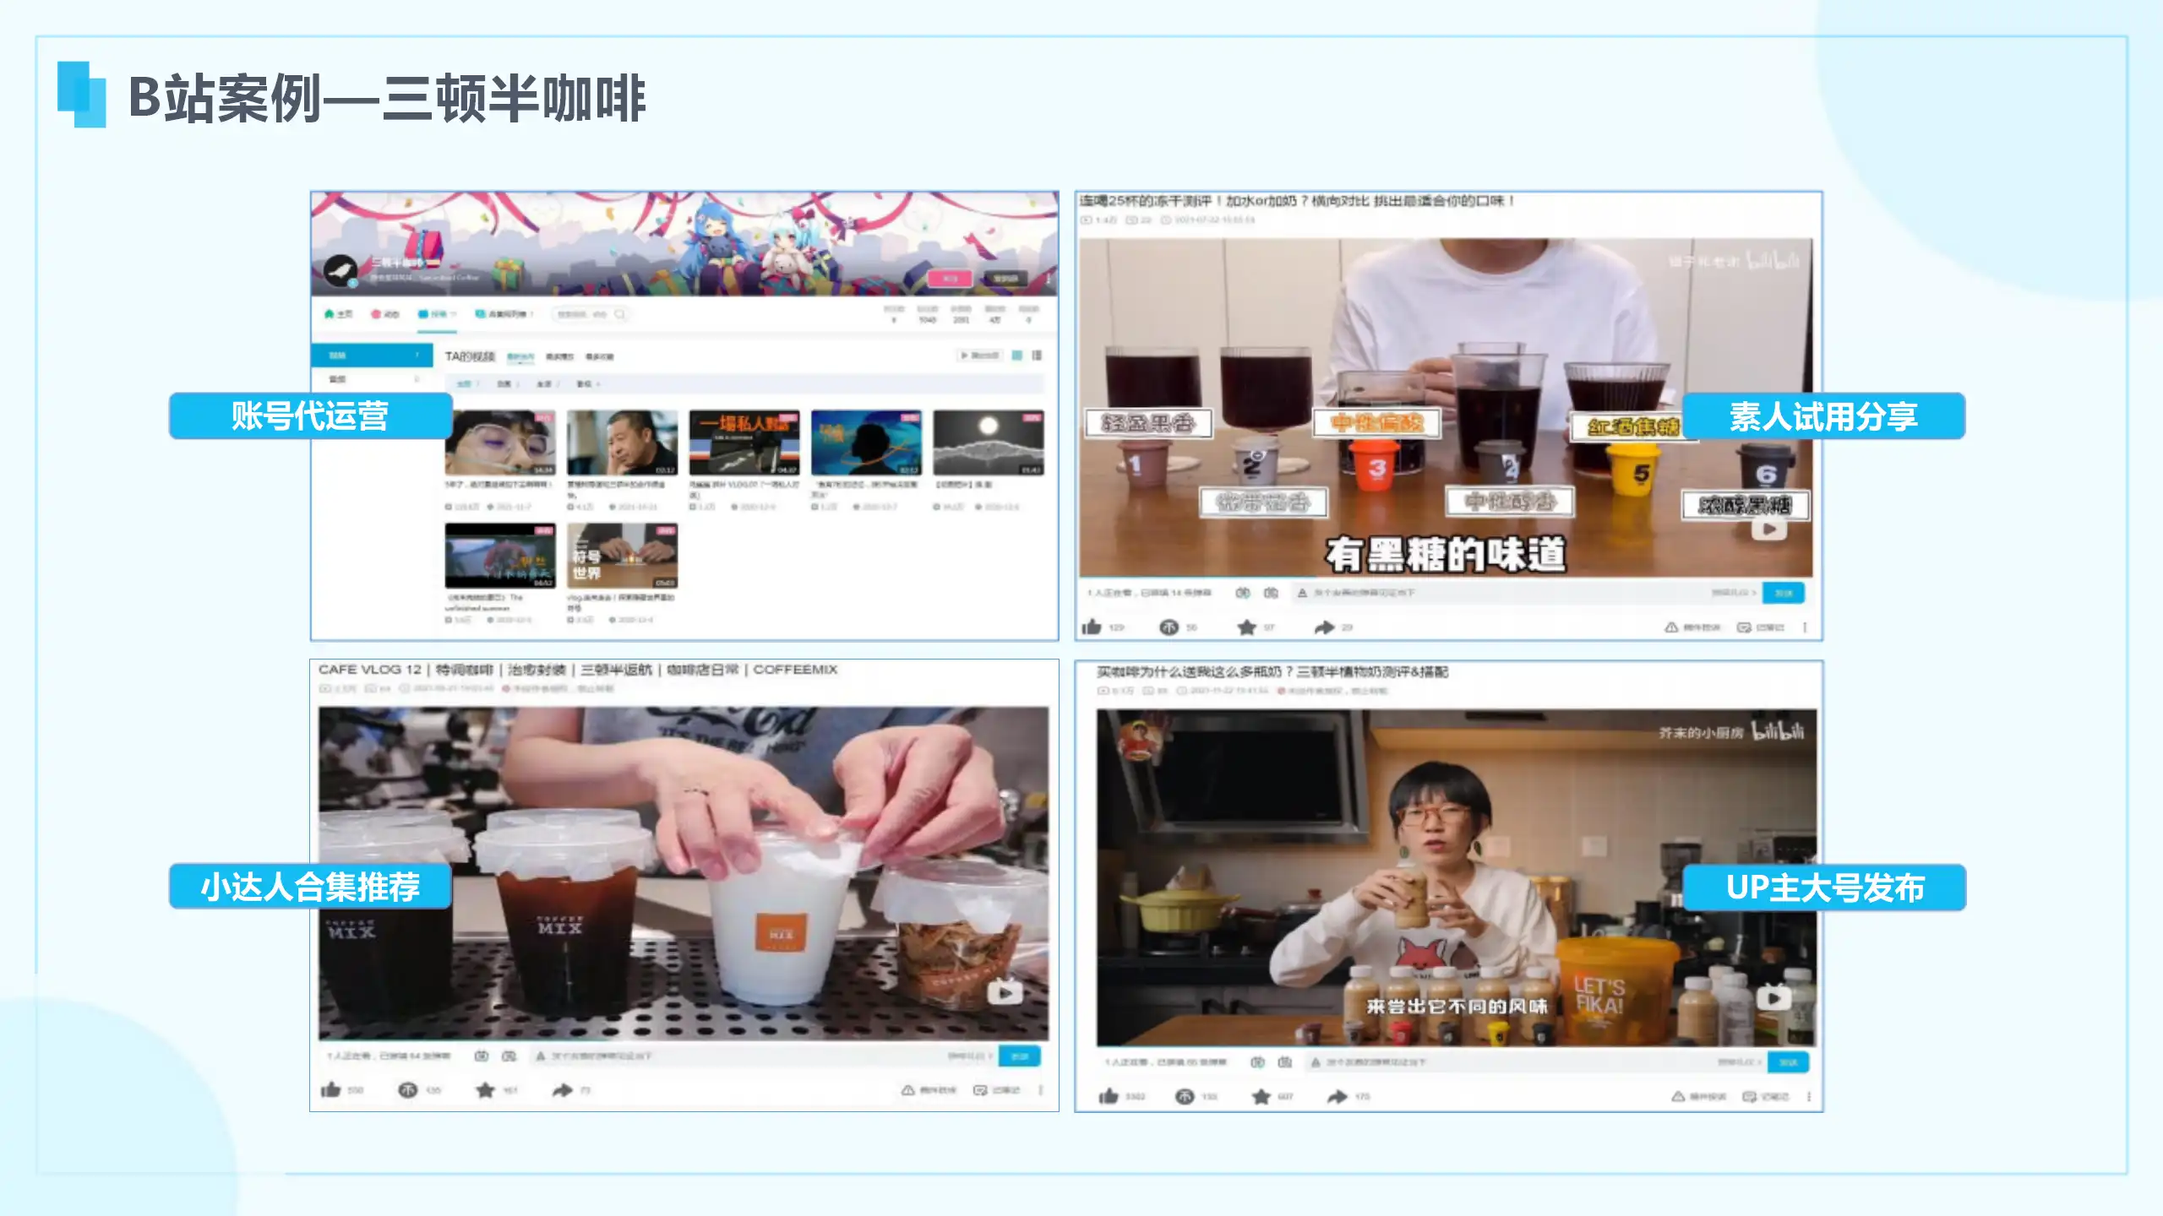This screenshot has width=2163, height=1216.
Task: Click the message button next to the follow button
Action: coord(1005,278)
